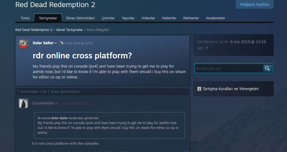Click 'It is not cross platform with the consoles' reply
The height and width of the screenshot is (152, 287).
[65, 143]
